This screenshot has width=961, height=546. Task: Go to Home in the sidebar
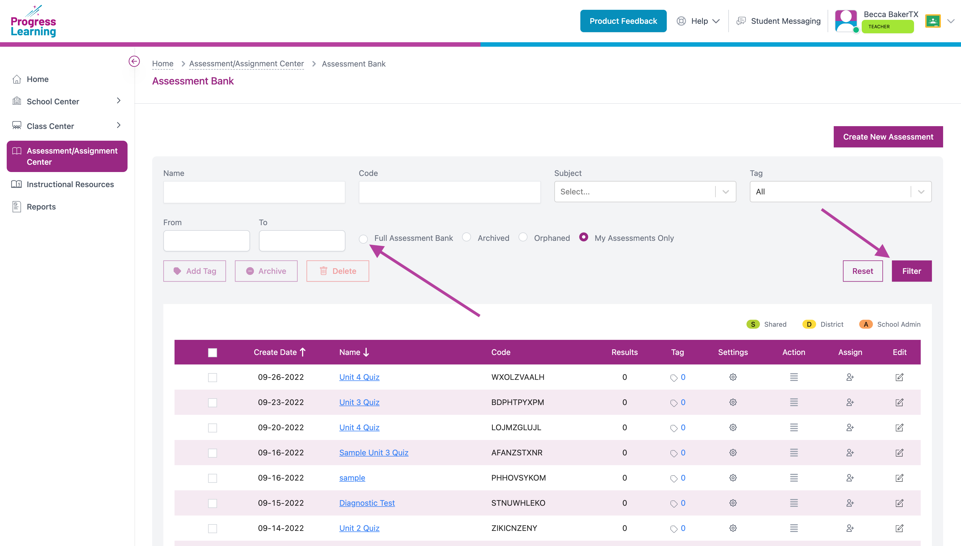[37, 79]
